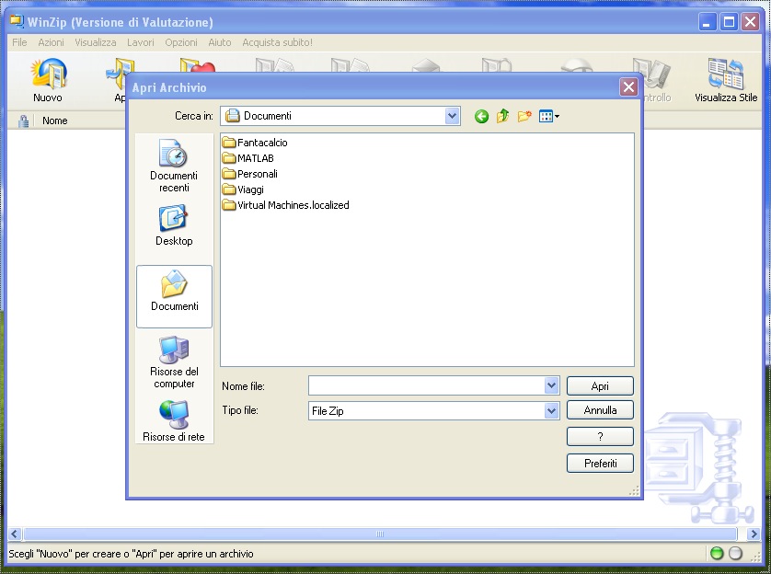
Task: Click the Preferiti button
Action: pyautogui.click(x=600, y=464)
